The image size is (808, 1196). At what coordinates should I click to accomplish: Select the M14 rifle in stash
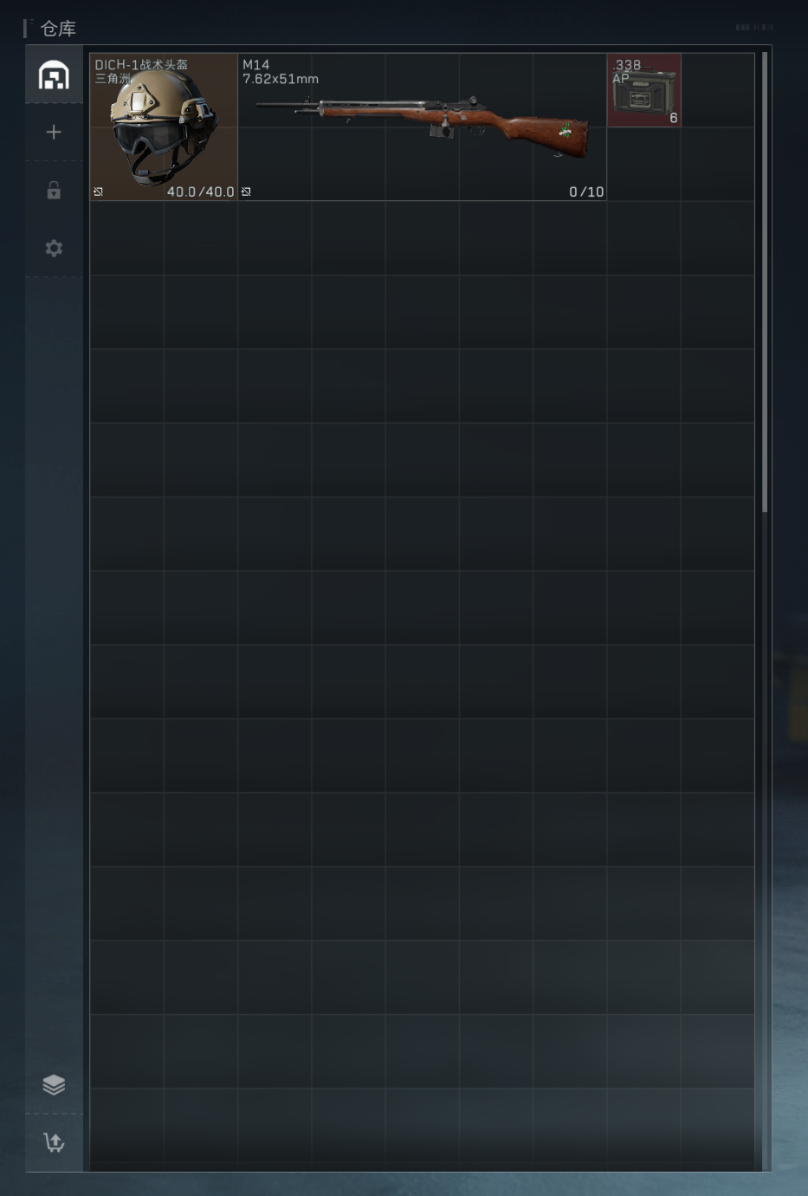pyautogui.click(x=422, y=127)
